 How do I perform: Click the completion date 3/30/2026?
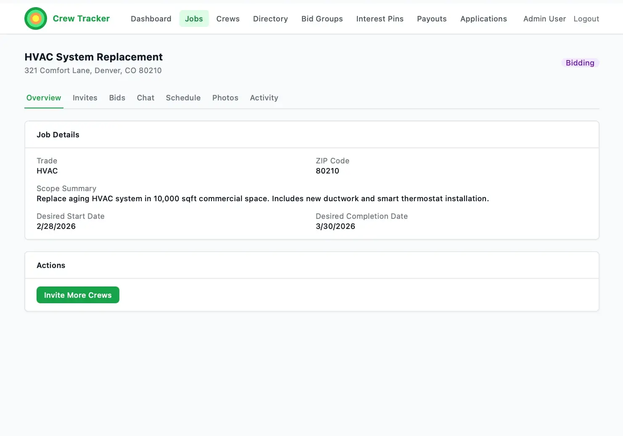click(335, 226)
